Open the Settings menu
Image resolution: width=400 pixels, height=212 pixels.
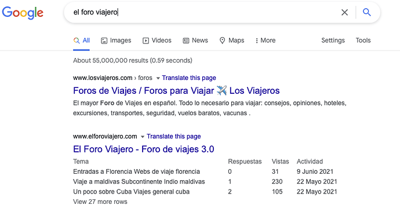333,41
